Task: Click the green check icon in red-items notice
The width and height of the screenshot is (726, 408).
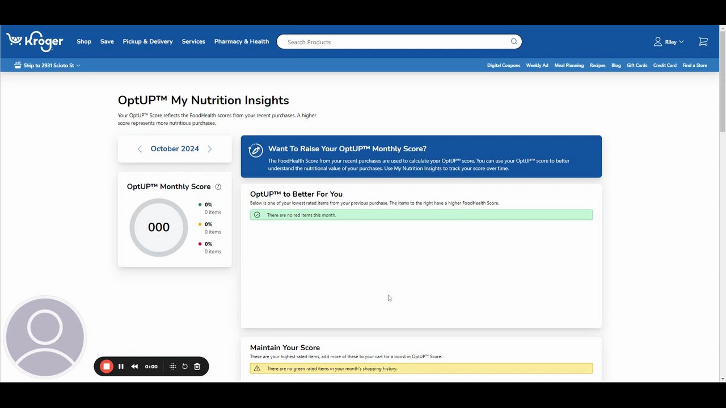Action: pos(257,215)
